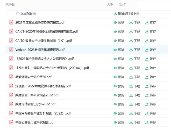Viewport: 171px width, 131px height.
Task: Click file name 数据传输安全白皮书2022.pdf
Action: pos(35,104)
